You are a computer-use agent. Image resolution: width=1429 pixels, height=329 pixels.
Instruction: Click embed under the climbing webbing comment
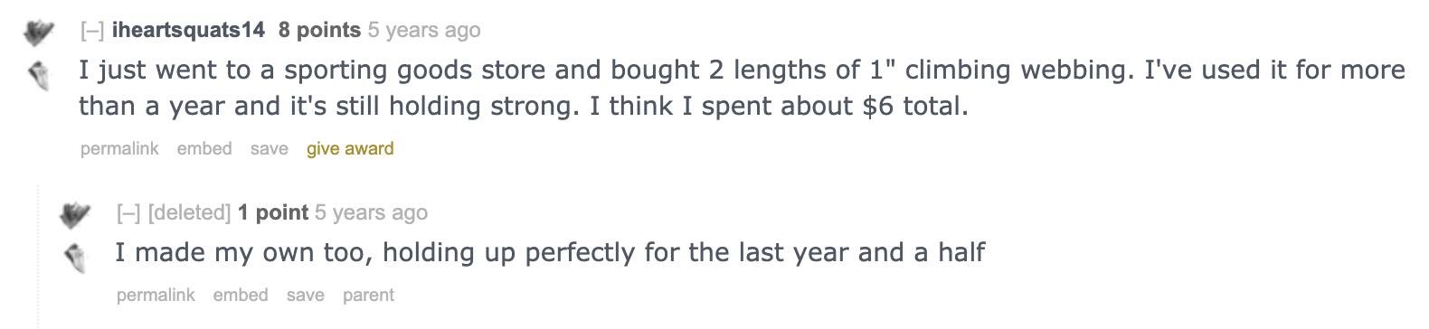204,148
